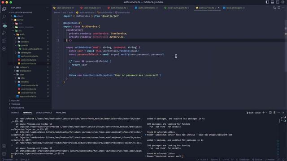Click Customize Layout icon in title bar

point(283,2)
